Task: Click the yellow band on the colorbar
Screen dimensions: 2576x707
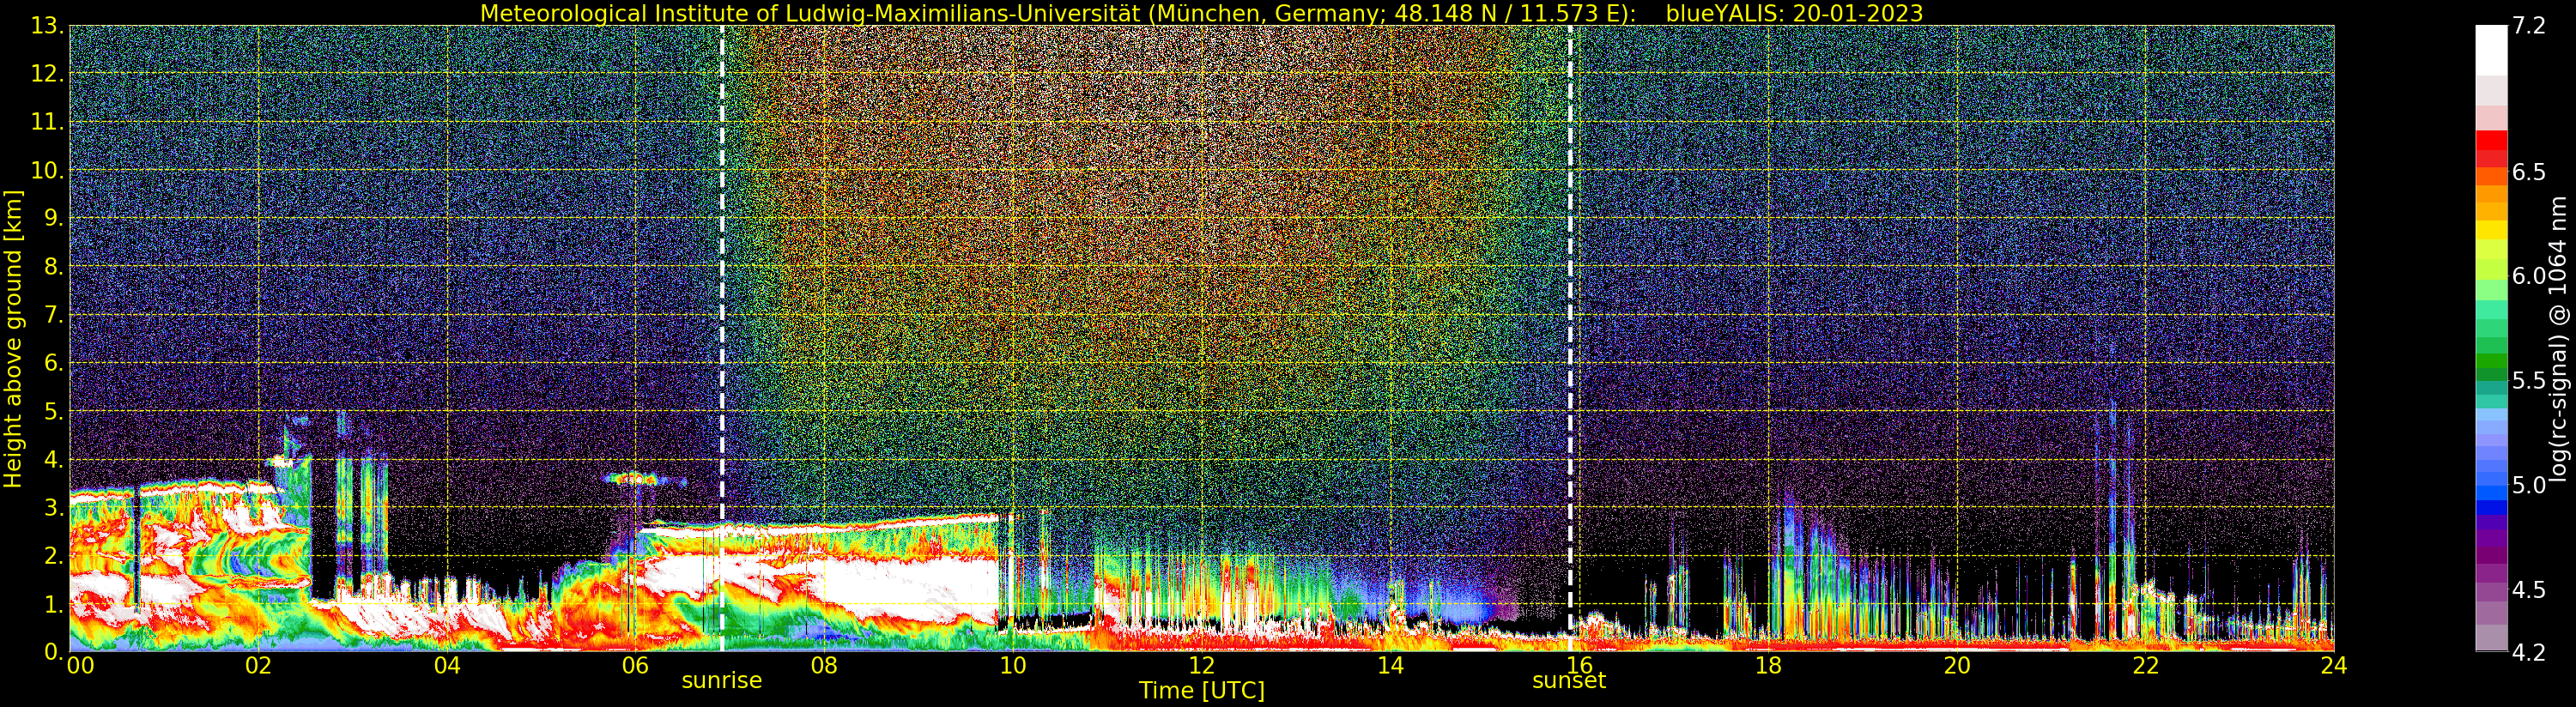Action: click(x=2490, y=230)
